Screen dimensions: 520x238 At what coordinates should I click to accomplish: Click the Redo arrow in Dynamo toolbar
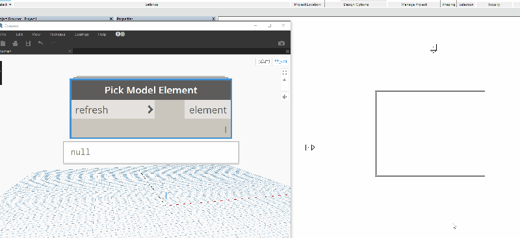[x=53, y=43]
